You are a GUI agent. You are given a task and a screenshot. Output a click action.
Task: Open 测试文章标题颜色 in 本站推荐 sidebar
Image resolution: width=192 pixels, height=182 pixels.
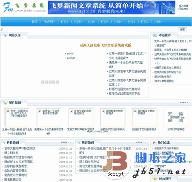tap(164, 81)
